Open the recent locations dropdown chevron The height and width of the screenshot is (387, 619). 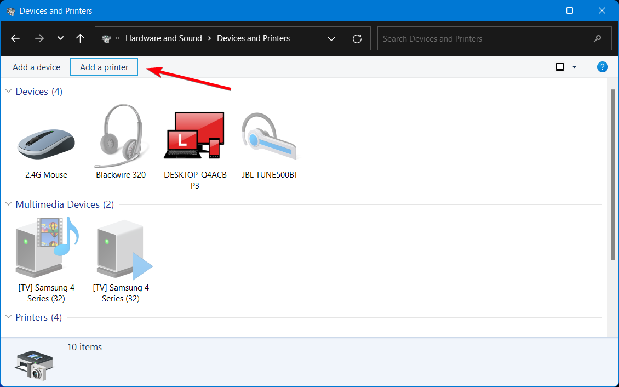[x=60, y=38]
